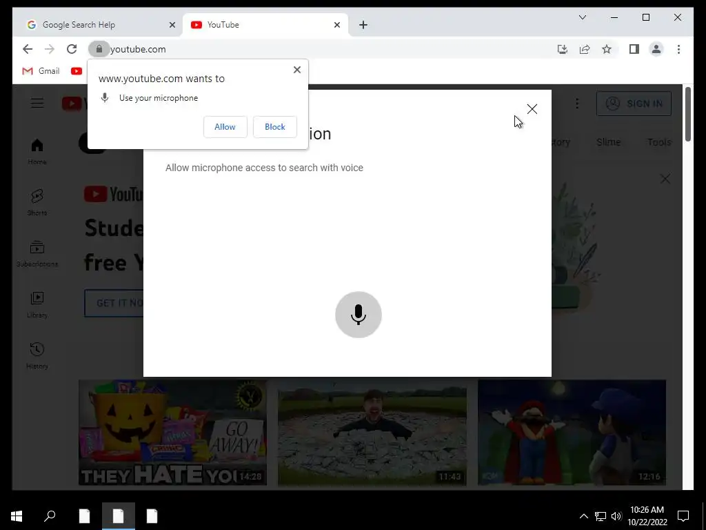
Task: Close the Google Search Help tab
Action: point(172,25)
